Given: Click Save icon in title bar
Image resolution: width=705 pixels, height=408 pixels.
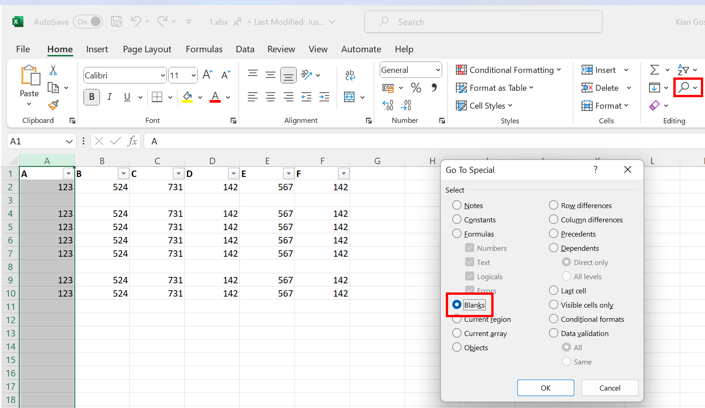Looking at the screenshot, I should click(x=117, y=22).
